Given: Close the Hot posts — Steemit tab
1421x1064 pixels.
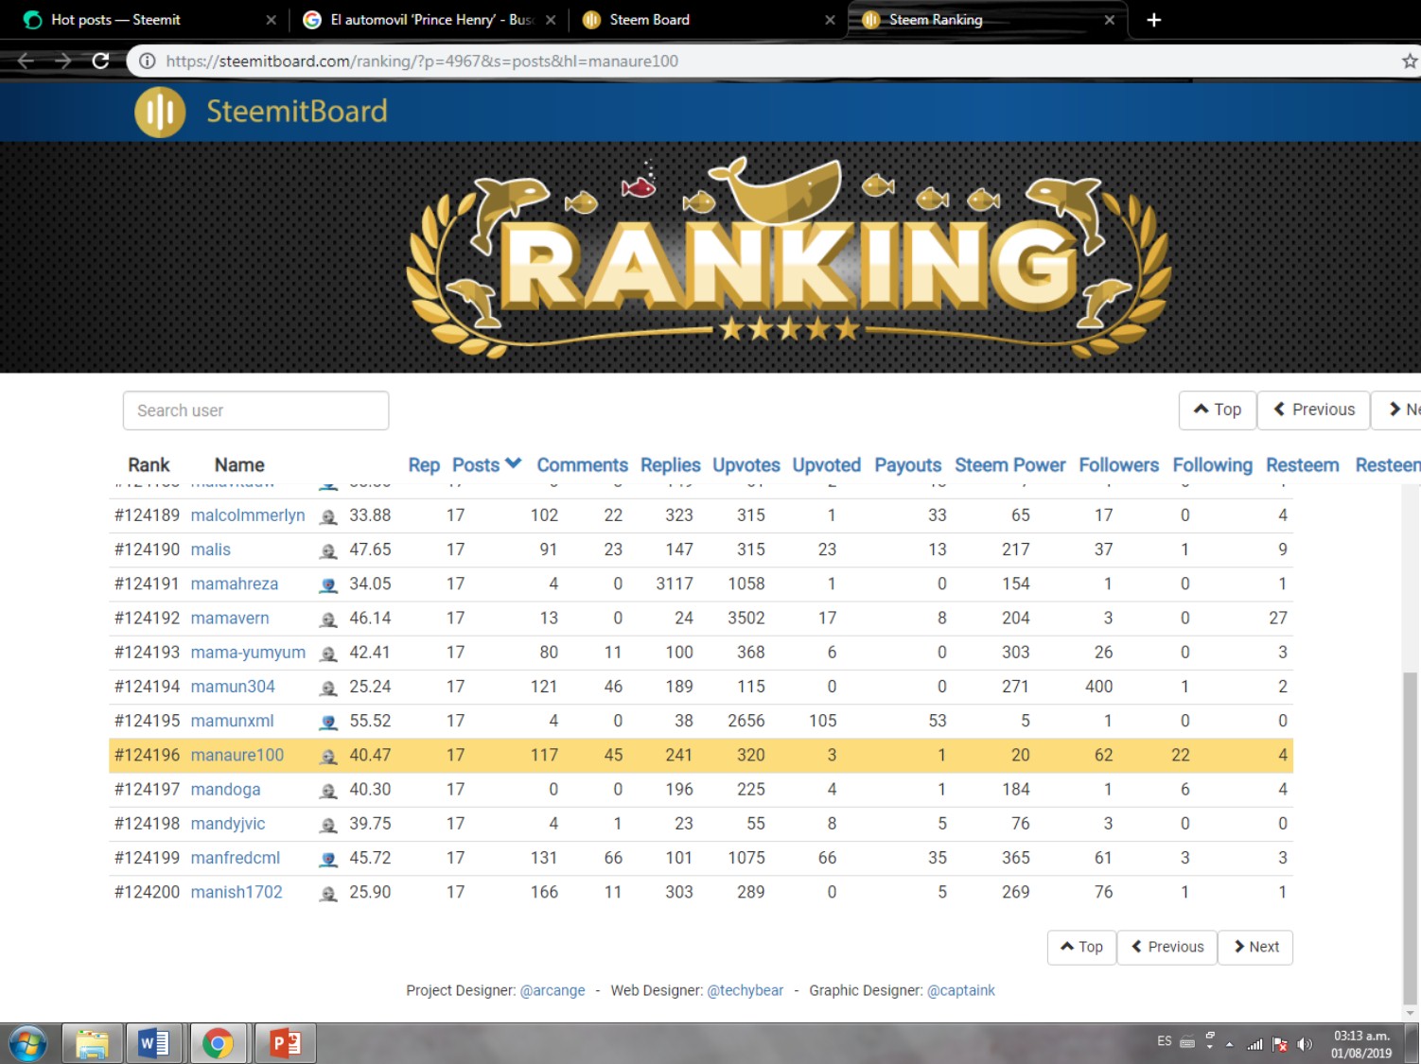Looking at the screenshot, I should click(x=272, y=20).
